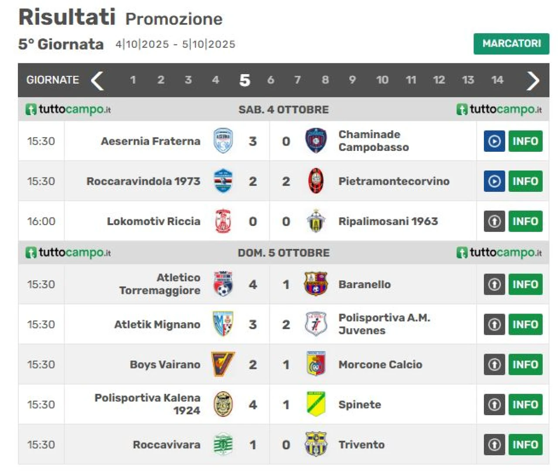Image resolution: width=558 pixels, height=474 pixels.
Task: Select giornata 4 in the navigation bar
Action: [x=215, y=80]
